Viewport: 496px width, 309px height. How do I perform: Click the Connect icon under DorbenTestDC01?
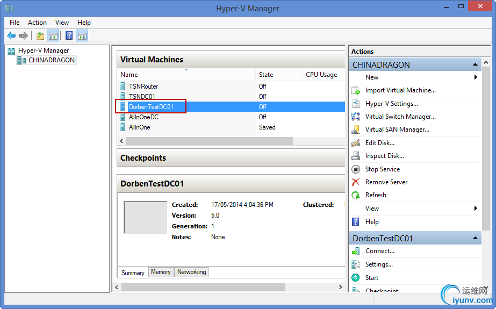pyautogui.click(x=356, y=251)
